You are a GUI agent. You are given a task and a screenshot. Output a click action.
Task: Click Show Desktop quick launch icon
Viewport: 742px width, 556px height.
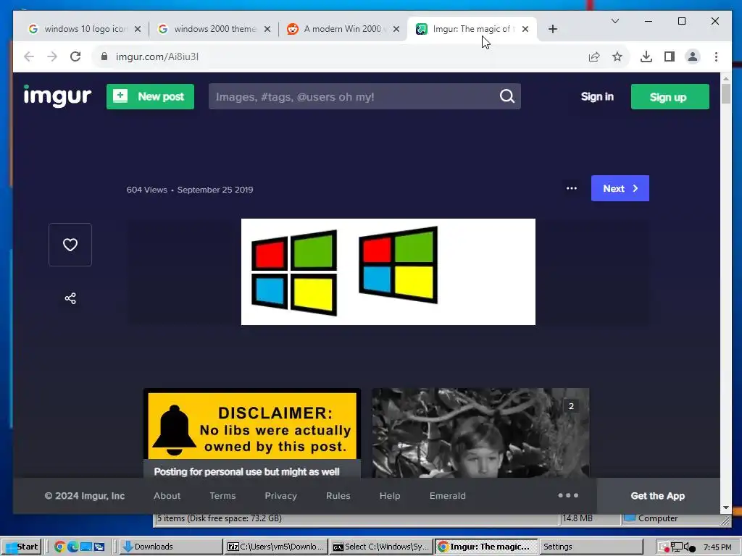coord(86,547)
